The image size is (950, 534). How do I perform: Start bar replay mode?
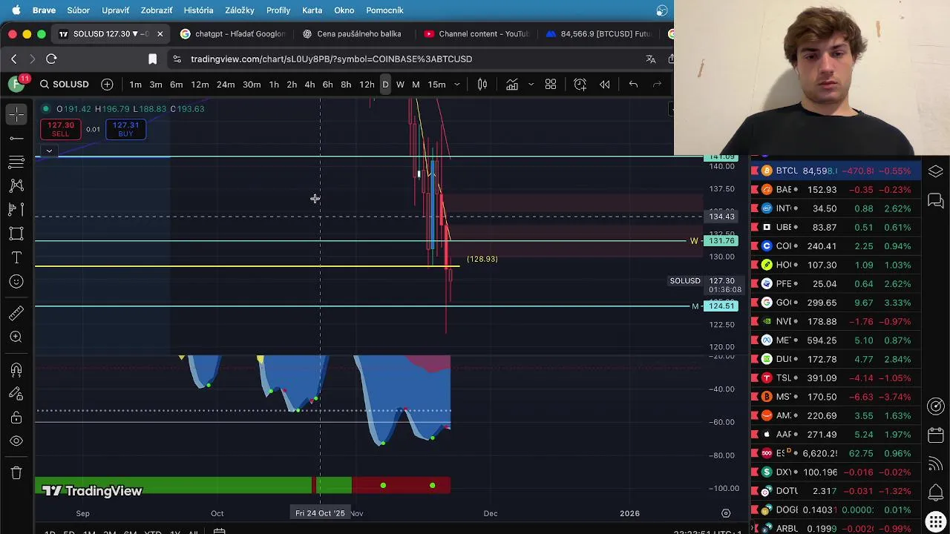tap(605, 85)
